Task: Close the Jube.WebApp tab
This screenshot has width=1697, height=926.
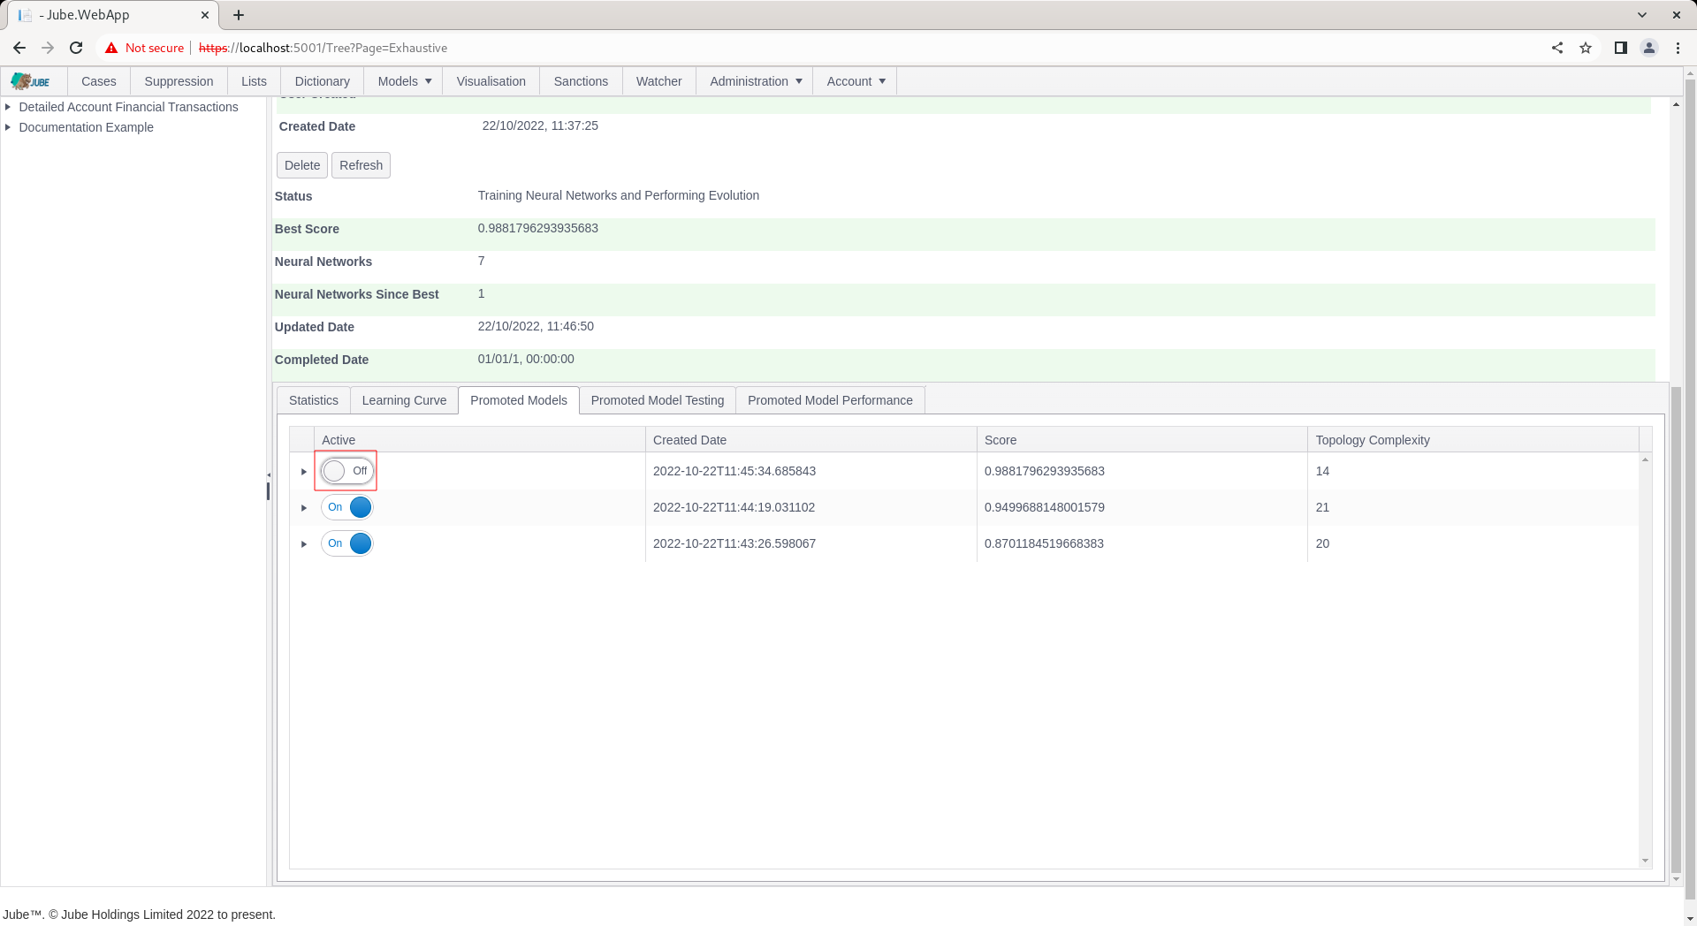Action: pyautogui.click(x=205, y=15)
